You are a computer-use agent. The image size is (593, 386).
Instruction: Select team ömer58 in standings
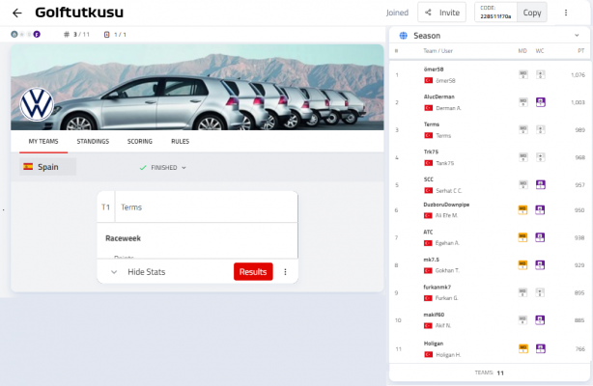click(434, 69)
